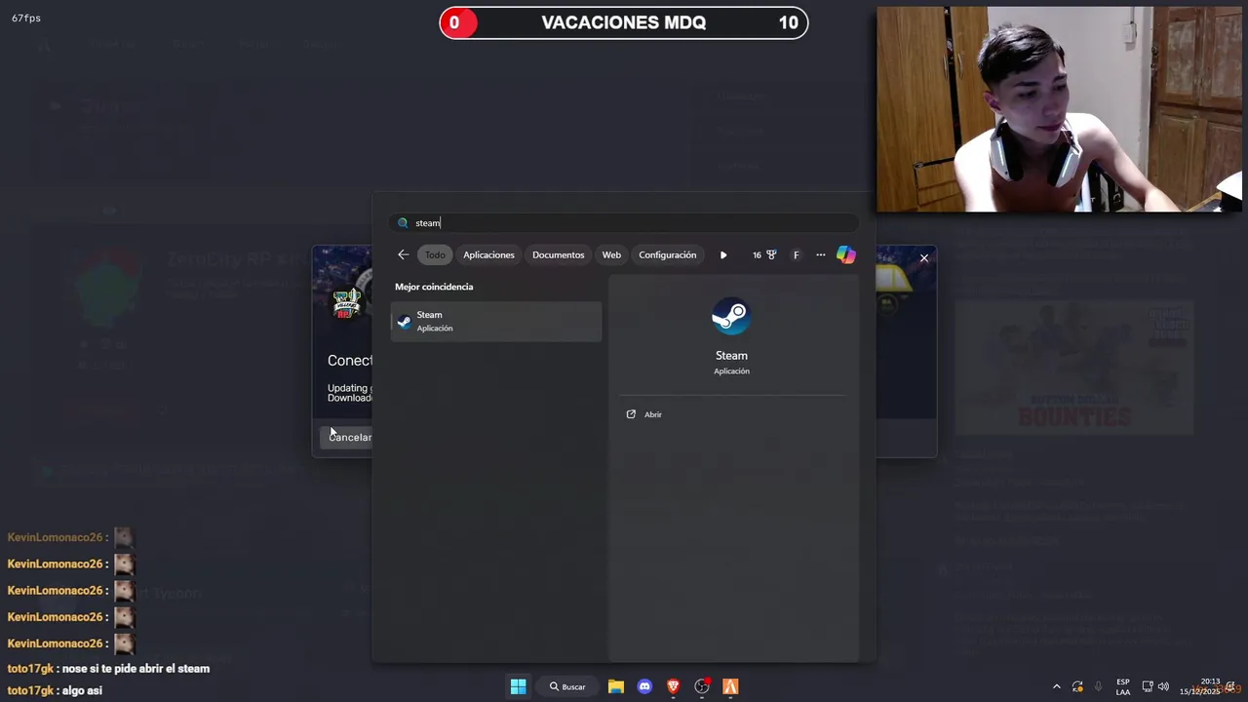Open the Windows Start button
Image resolution: width=1248 pixels, height=702 pixels.
(519, 686)
